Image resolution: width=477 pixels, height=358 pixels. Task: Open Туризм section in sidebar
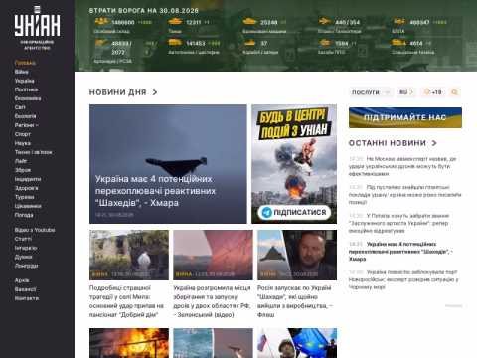(x=24, y=197)
